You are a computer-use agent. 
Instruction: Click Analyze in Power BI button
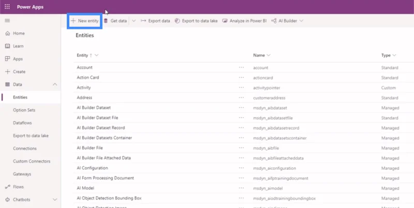tap(248, 21)
